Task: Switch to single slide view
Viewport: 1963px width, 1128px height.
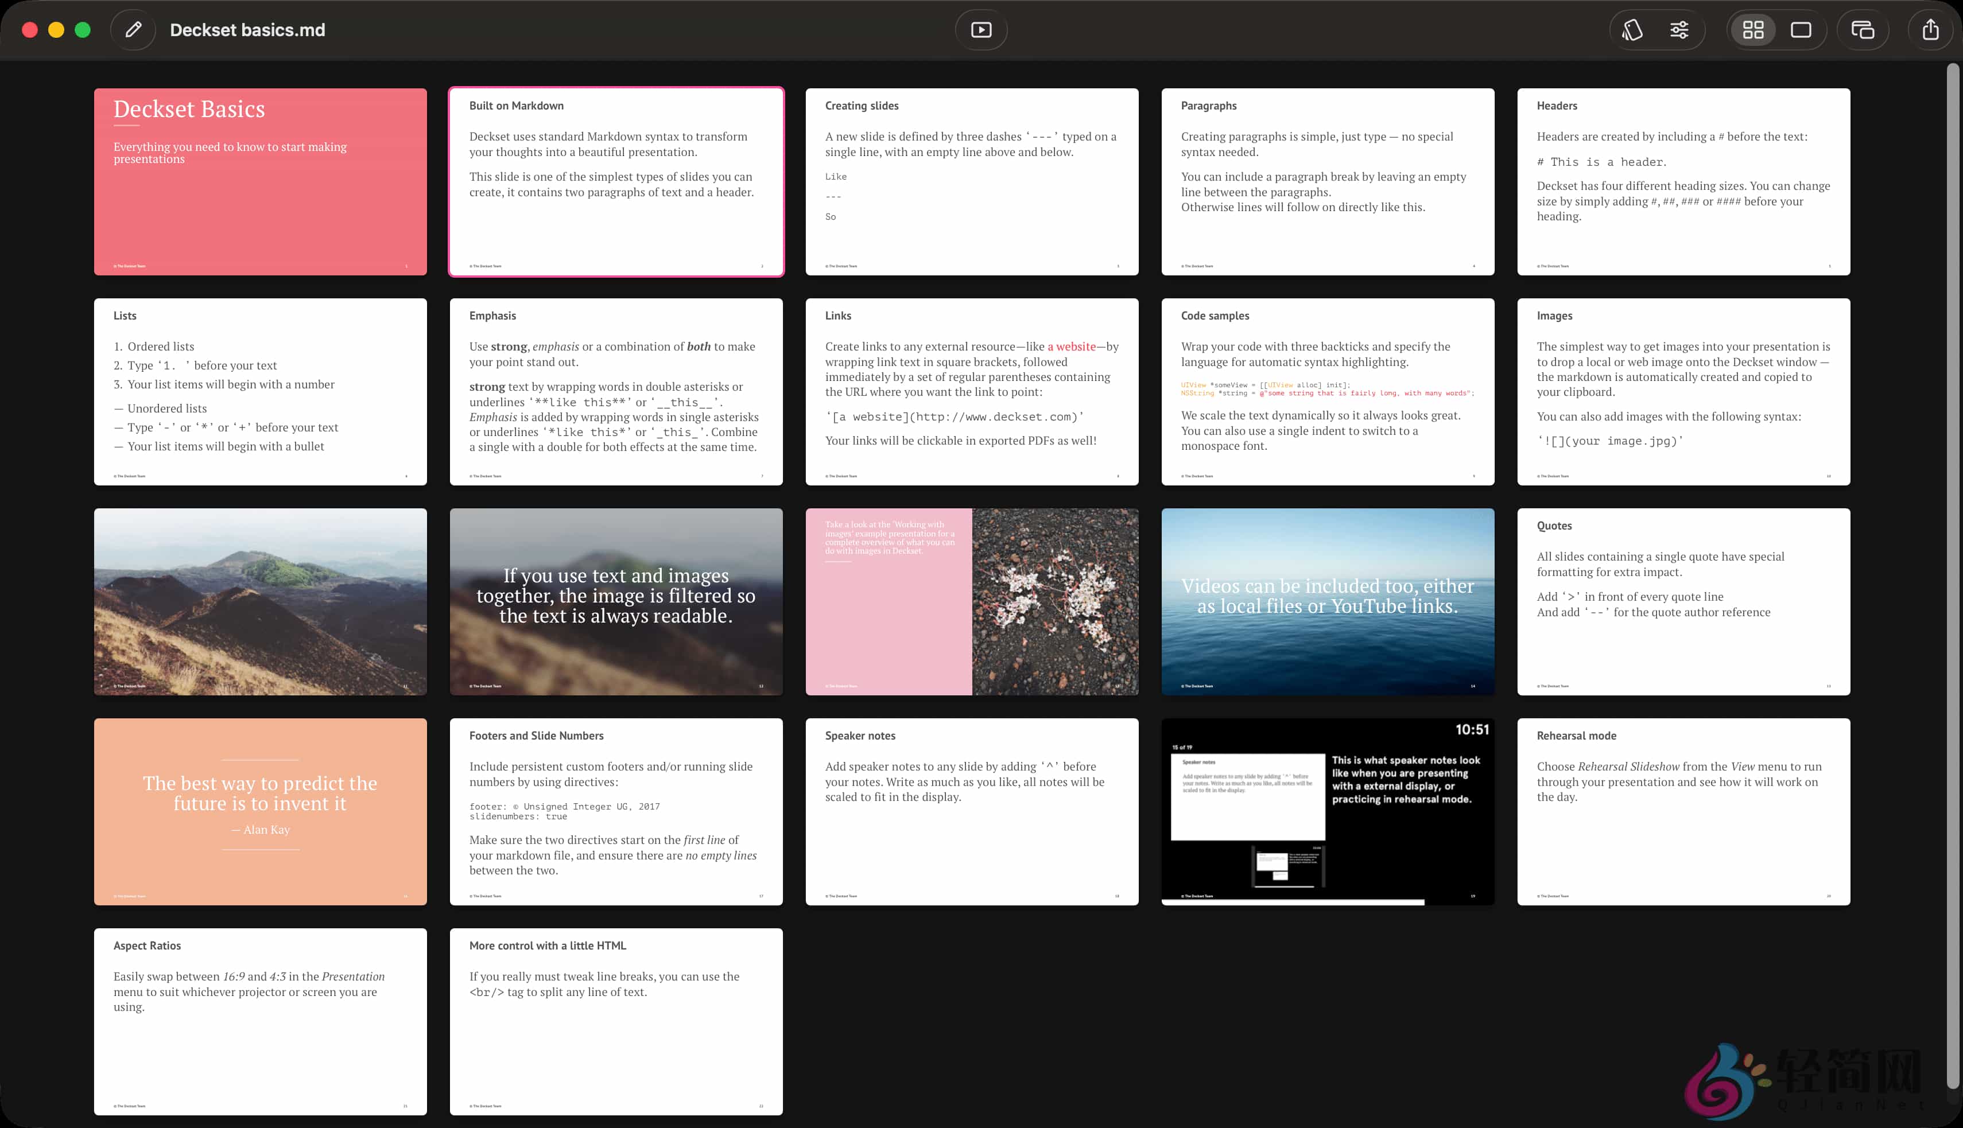Action: coord(1800,29)
